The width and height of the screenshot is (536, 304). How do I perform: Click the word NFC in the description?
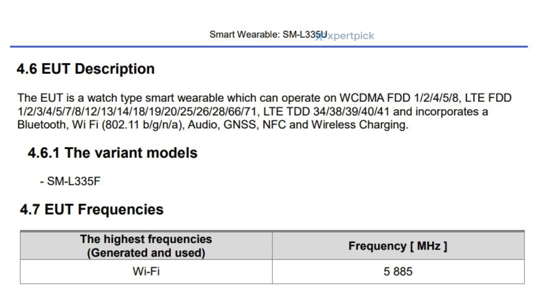273,125
